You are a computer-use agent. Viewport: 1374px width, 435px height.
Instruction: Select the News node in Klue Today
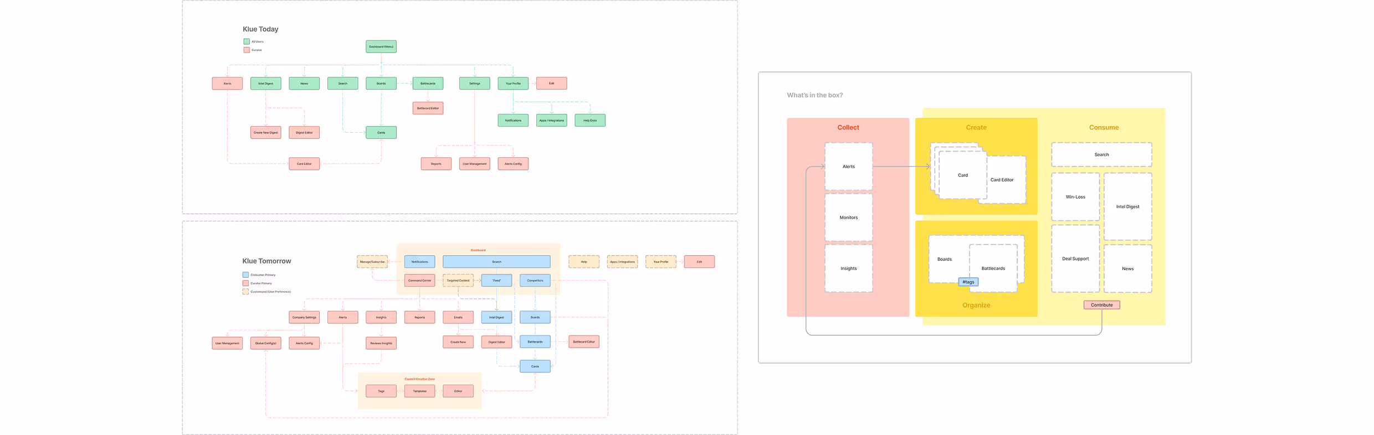pyautogui.click(x=304, y=84)
